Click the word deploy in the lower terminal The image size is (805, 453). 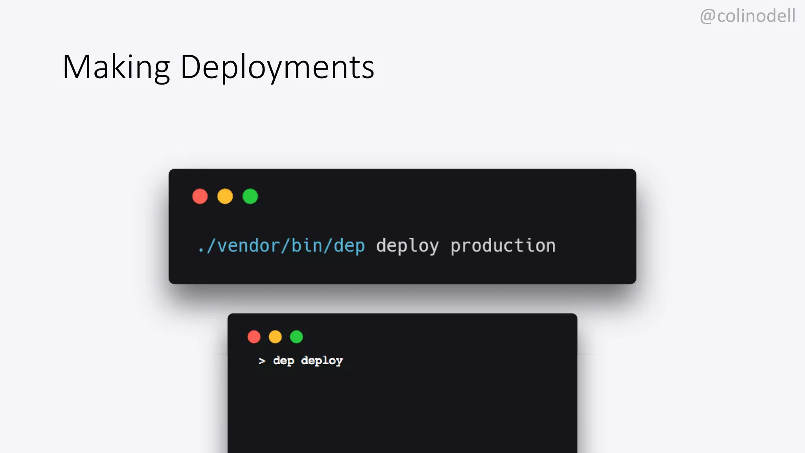pos(322,361)
